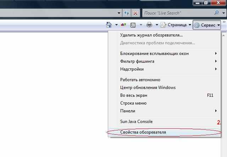Image resolution: width=227 pixels, height=157 pixels.
Task: Expand the Print options dropdown arrow
Action: pos(157,25)
